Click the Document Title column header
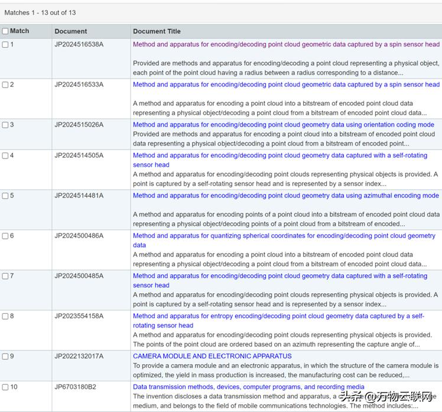Viewport: 442px width, 412px height. [157, 31]
